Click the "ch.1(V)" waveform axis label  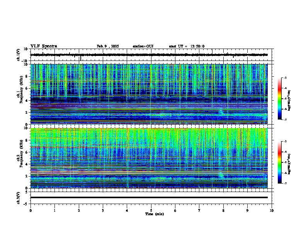coord(19,55)
